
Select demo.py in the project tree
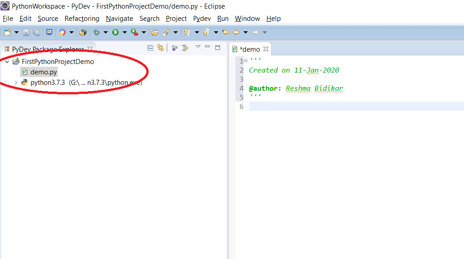44,72
